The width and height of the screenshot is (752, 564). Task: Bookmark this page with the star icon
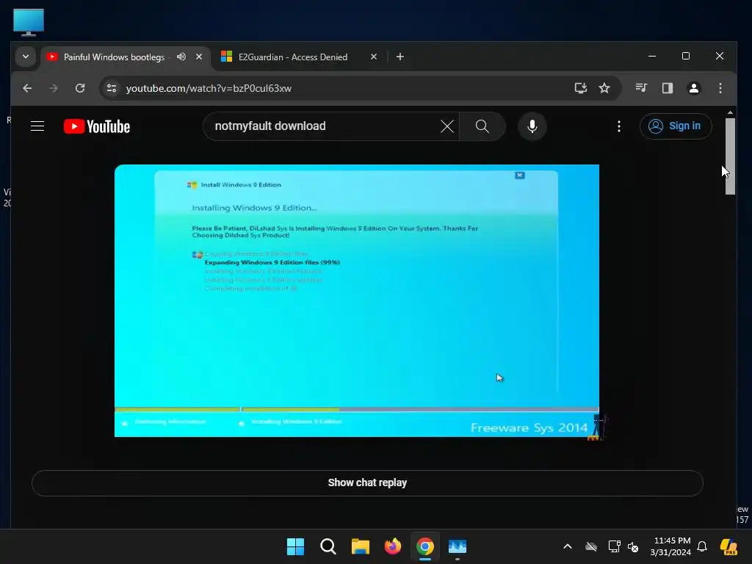pos(604,88)
